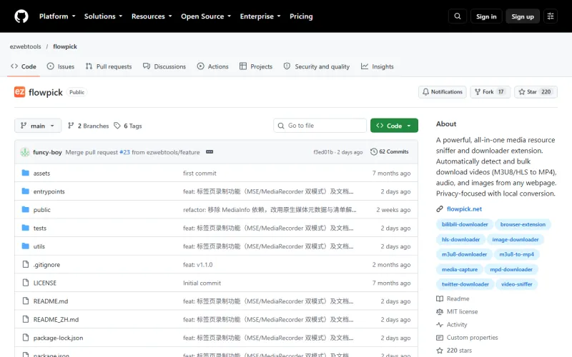The height and width of the screenshot is (357, 572).
Task: Open the flowpick breadcrumb link
Action: [x=65, y=46]
